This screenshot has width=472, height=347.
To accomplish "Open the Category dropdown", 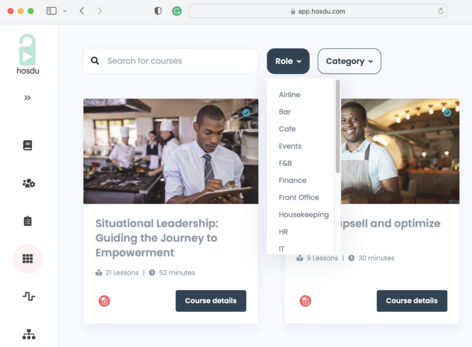I will pyautogui.click(x=349, y=61).
